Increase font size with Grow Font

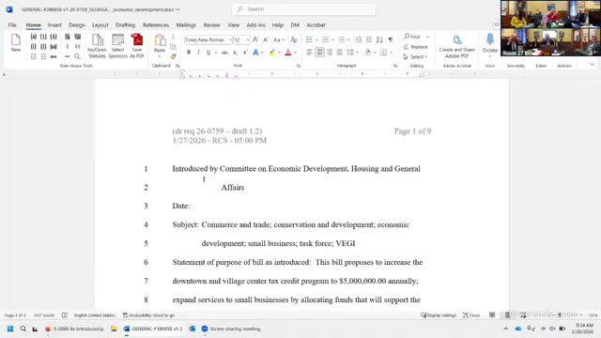(x=255, y=39)
